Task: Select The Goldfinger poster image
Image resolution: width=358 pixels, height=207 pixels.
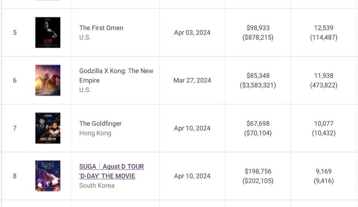Action: point(48,128)
